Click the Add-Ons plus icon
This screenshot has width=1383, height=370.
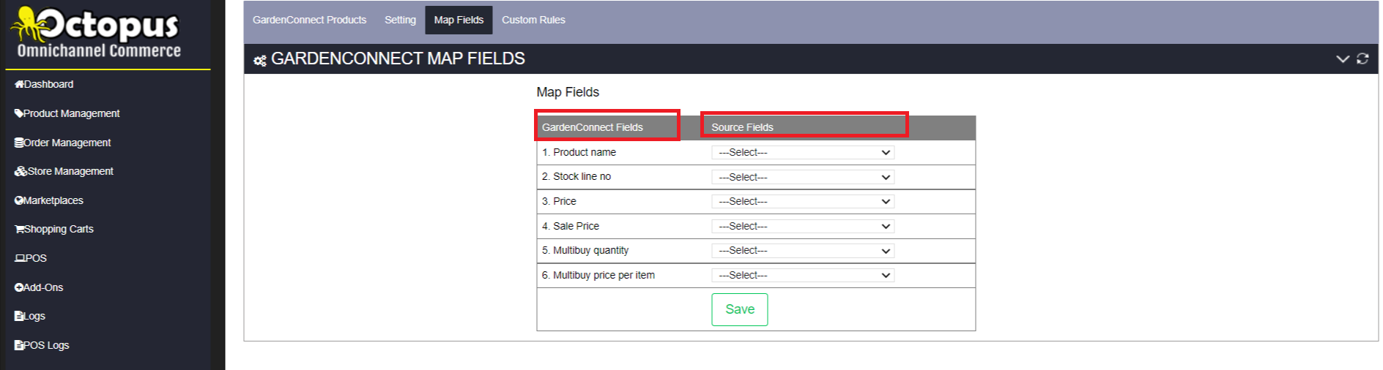point(19,287)
